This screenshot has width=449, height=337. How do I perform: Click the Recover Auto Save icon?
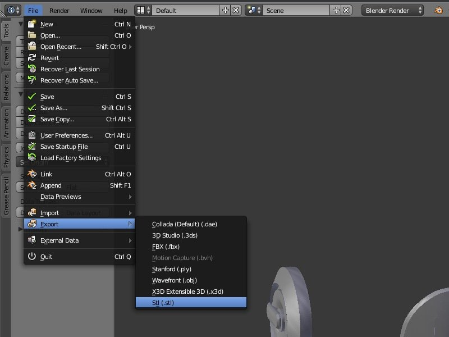pos(32,80)
